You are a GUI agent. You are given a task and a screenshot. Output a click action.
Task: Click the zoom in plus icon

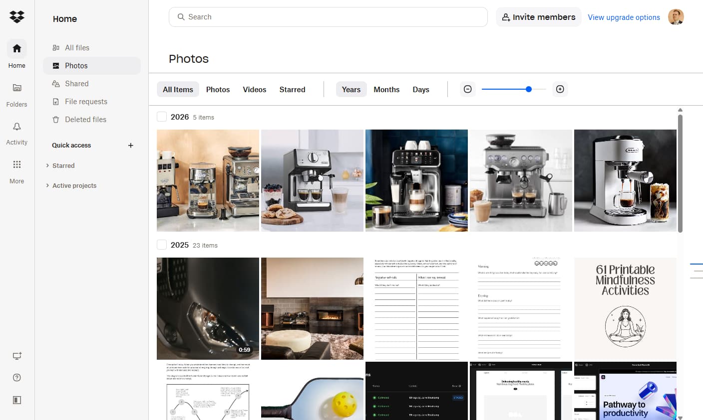560,89
